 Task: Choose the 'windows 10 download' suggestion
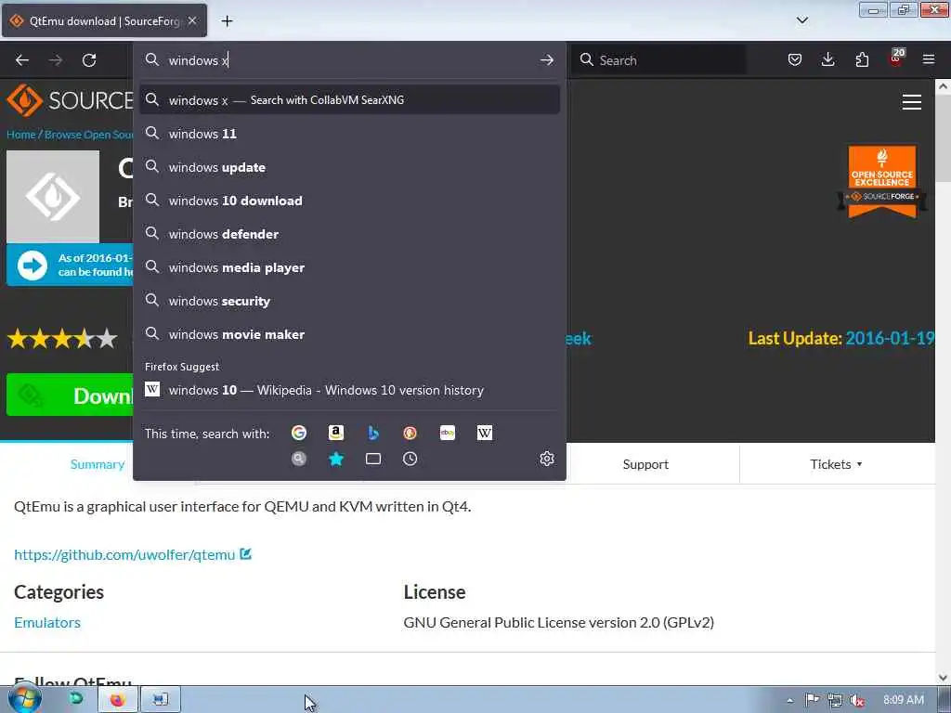349,201
